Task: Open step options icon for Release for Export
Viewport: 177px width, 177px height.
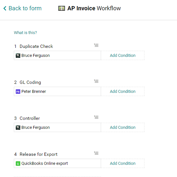Action: coord(96,153)
